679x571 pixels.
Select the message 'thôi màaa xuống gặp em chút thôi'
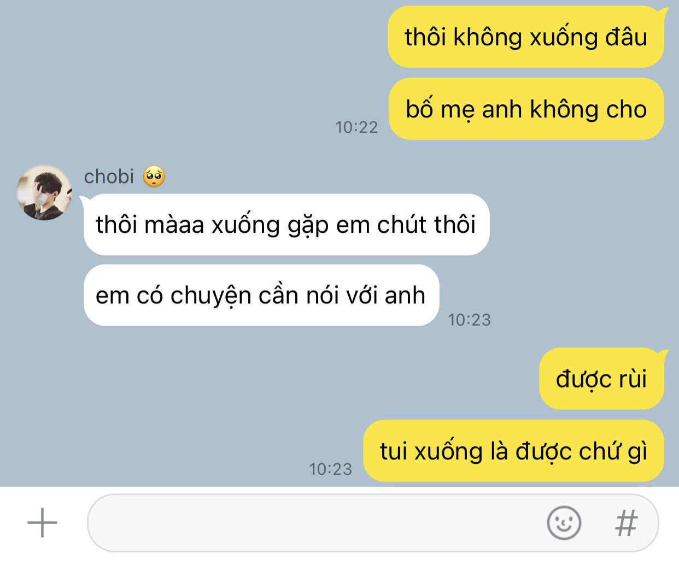286,225
